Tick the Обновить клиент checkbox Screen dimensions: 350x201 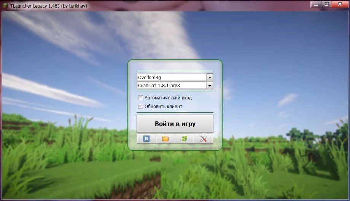pos(140,106)
